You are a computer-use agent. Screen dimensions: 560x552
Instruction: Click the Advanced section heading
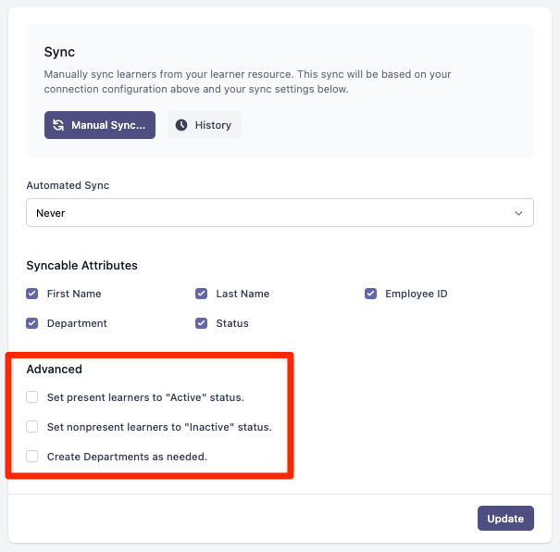pos(55,369)
